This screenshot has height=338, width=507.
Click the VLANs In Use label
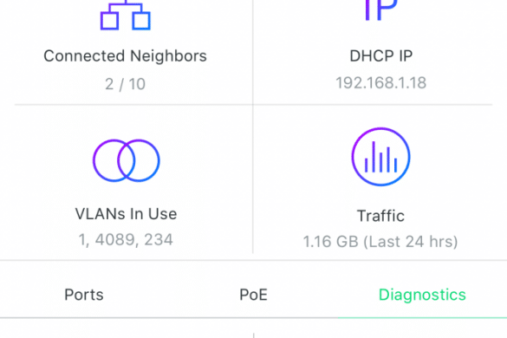pyautogui.click(x=127, y=214)
